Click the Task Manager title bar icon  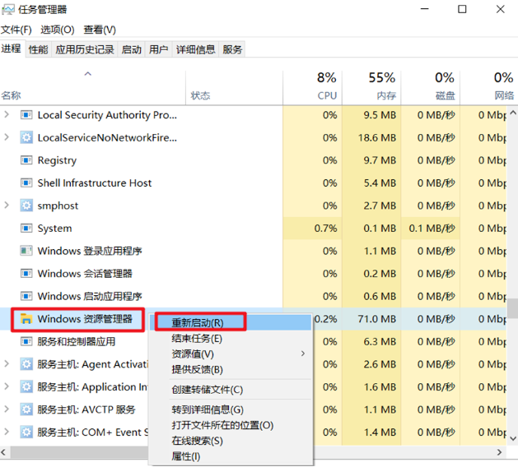tap(8, 9)
